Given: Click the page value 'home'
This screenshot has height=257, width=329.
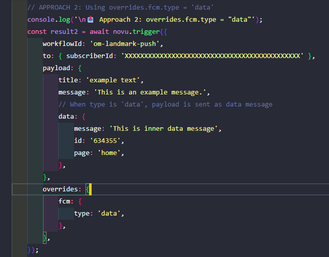Looking at the screenshot, I should point(109,153).
